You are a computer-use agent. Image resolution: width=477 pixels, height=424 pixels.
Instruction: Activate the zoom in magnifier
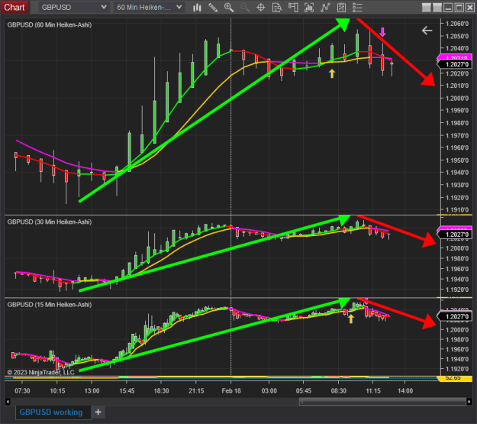(229, 8)
